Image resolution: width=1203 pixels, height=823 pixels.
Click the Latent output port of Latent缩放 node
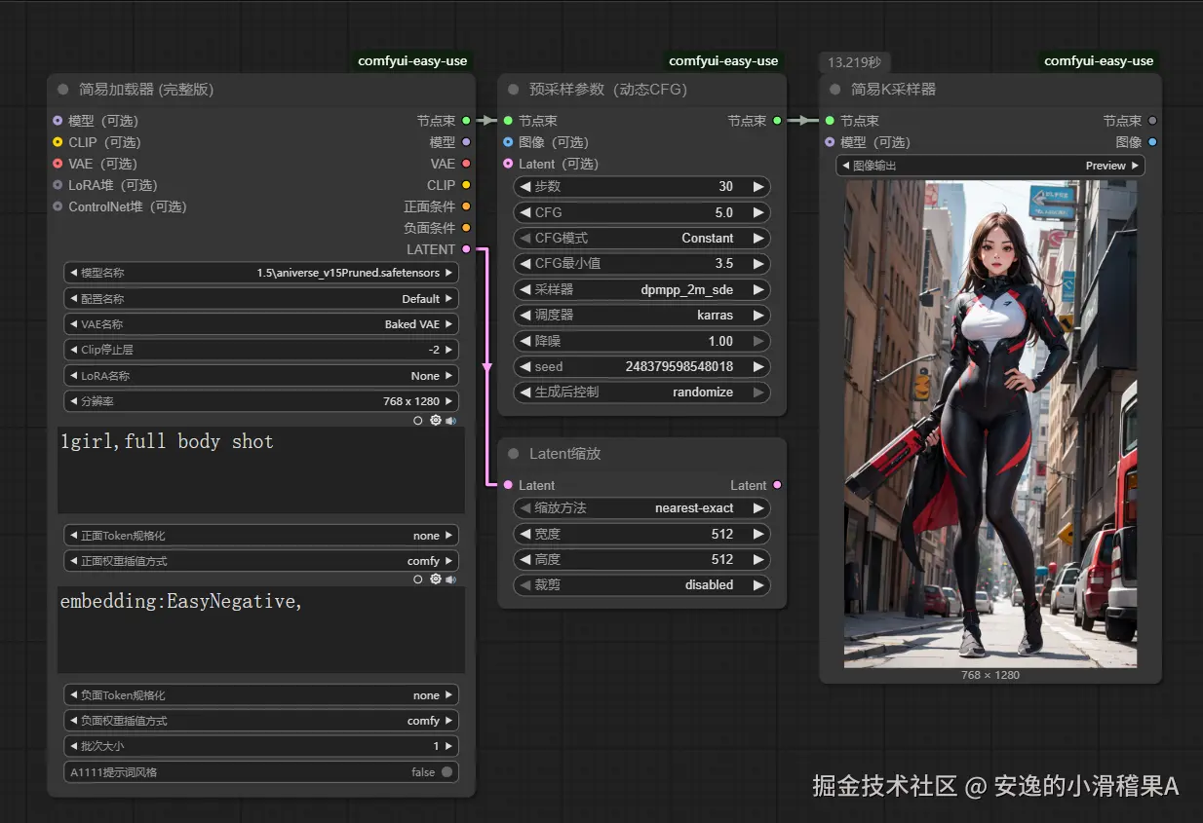pyautogui.click(x=777, y=485)
